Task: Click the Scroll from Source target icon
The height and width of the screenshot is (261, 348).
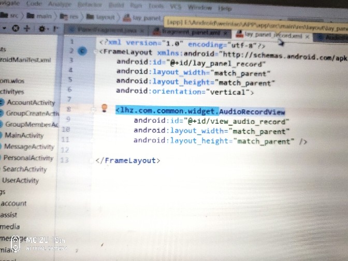Action: 16,28
